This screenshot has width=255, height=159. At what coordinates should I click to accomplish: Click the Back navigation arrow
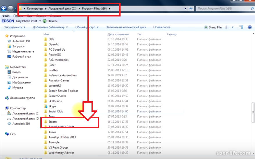[x=4, y=9]
